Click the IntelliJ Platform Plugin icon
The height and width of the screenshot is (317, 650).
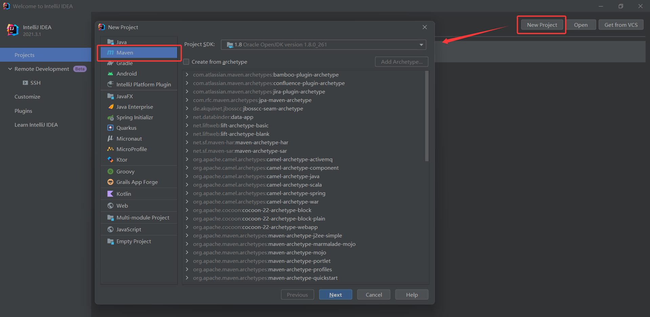(110, 84)
